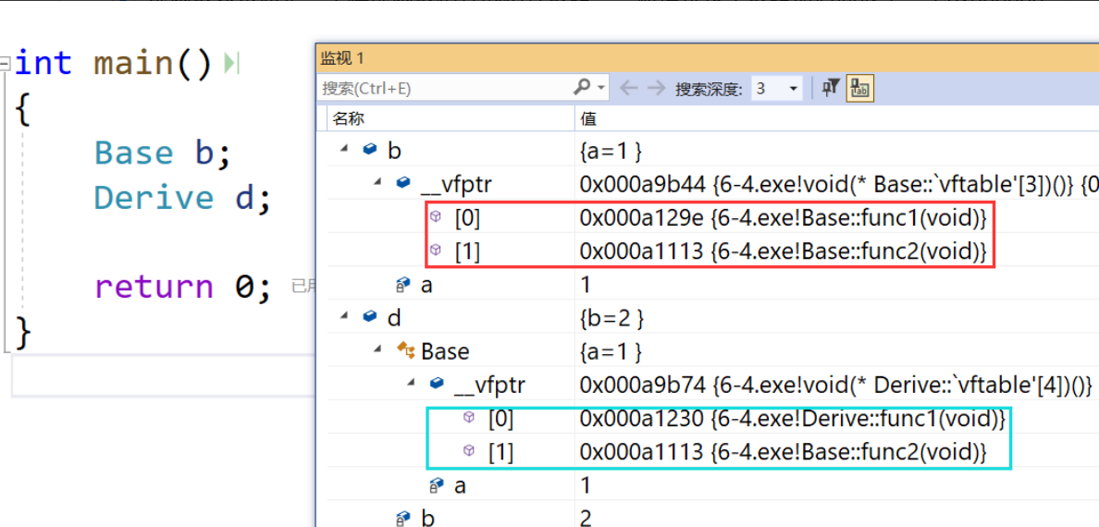Click the forward arrow for next search result
Image resolution: width=1099 pixels, height=527 pixels.
coord(656,89)
